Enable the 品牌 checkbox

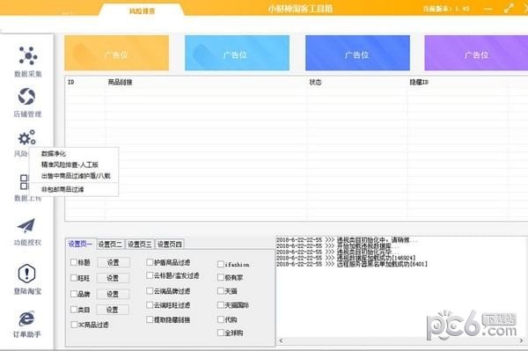tap(74, 294)
